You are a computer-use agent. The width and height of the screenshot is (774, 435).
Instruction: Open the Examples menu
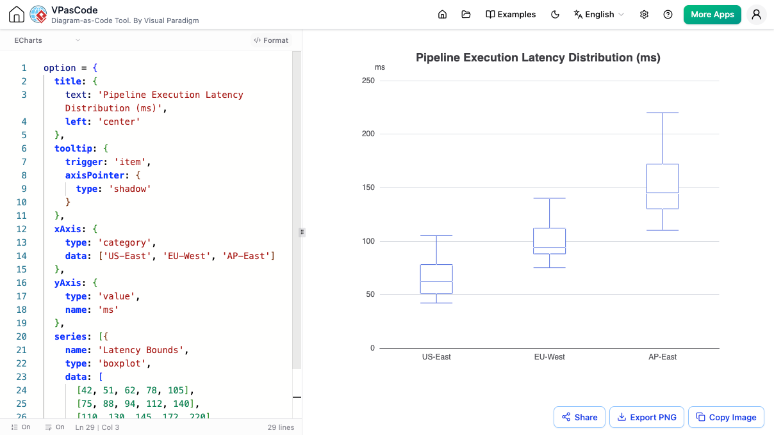point(511,15)
